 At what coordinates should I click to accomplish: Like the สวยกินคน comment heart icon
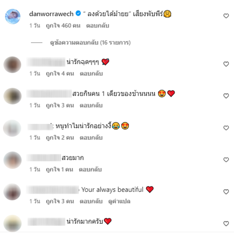pyautogui.click(x=226, y=96)
